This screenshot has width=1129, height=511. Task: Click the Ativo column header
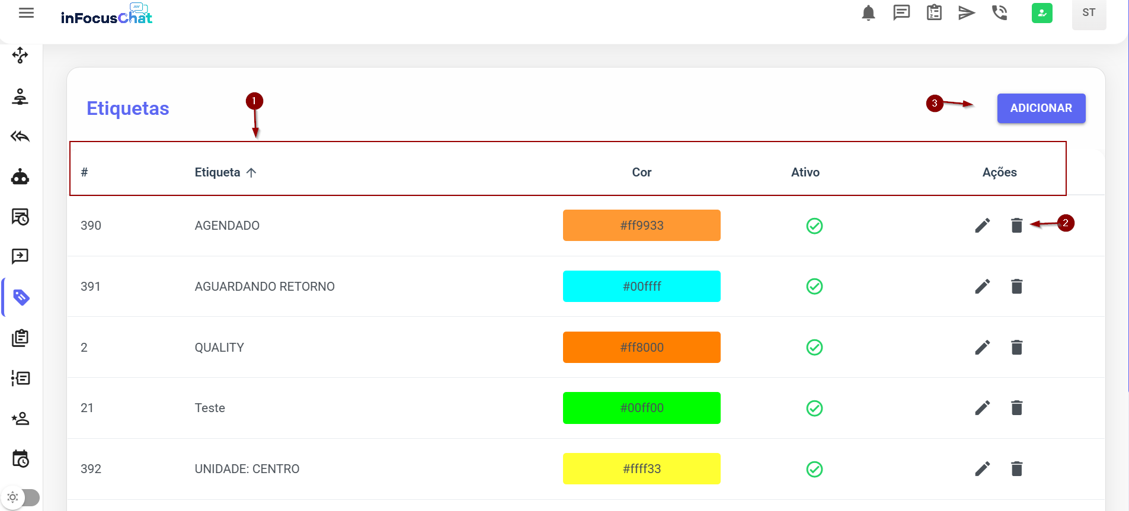[x=805, y=172]
